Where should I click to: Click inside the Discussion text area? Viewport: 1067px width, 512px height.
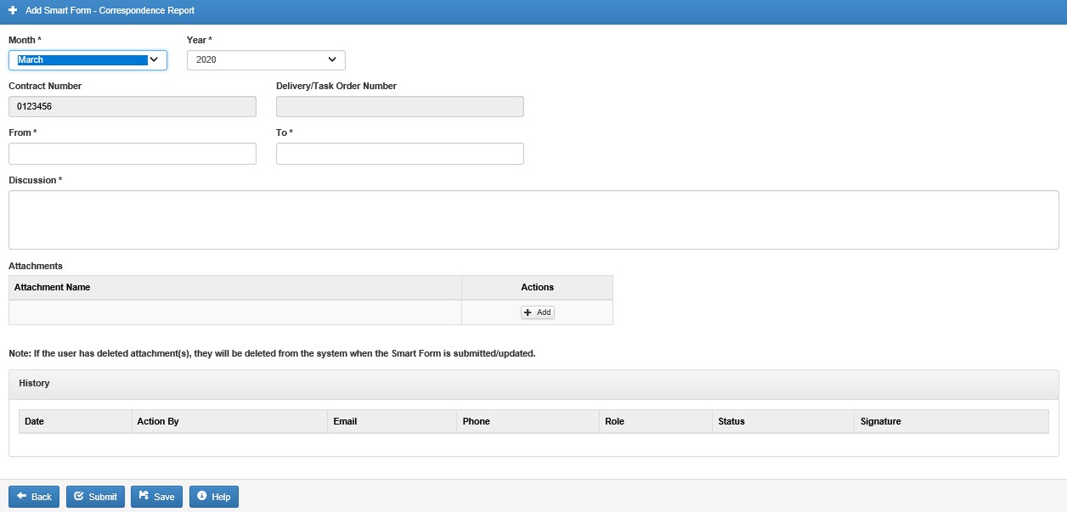[533, 220]
